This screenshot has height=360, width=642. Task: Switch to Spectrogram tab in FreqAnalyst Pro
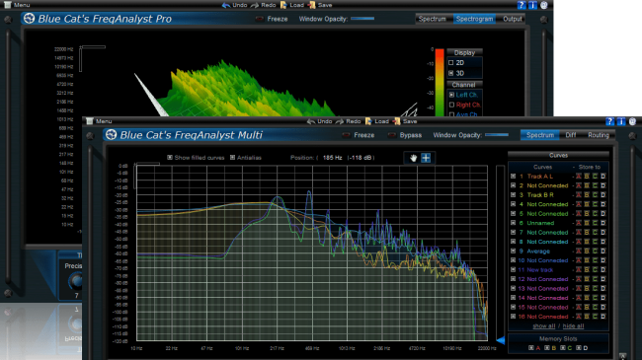[x=474, y=19]
